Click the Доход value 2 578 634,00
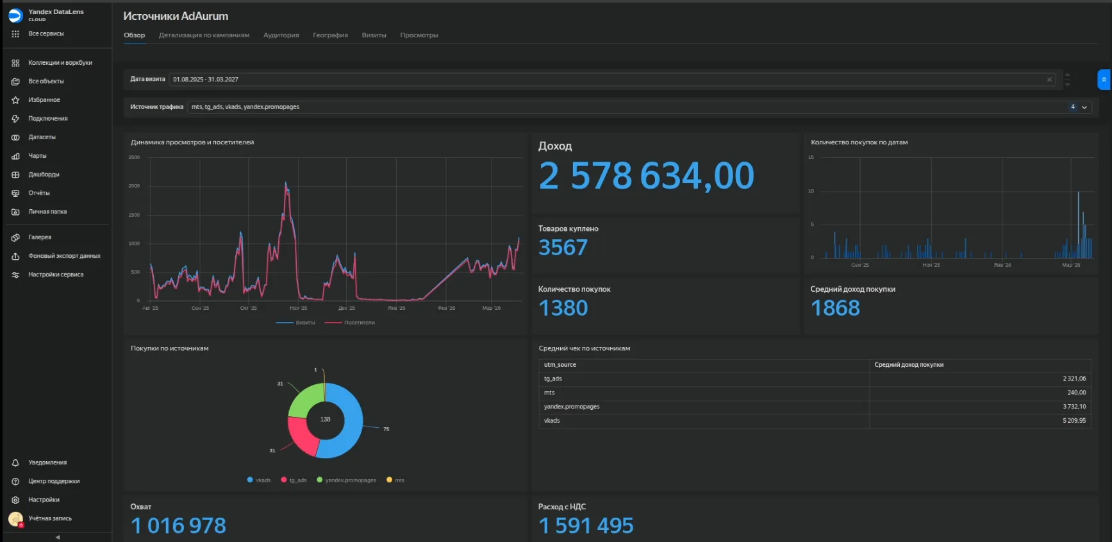1112x542 pixels. 647,176
